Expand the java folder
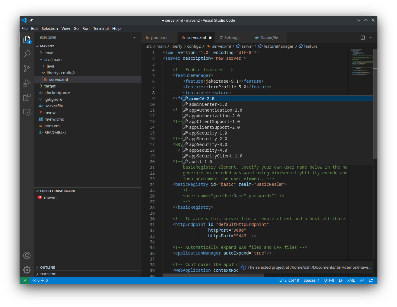 tap(44, 66)
